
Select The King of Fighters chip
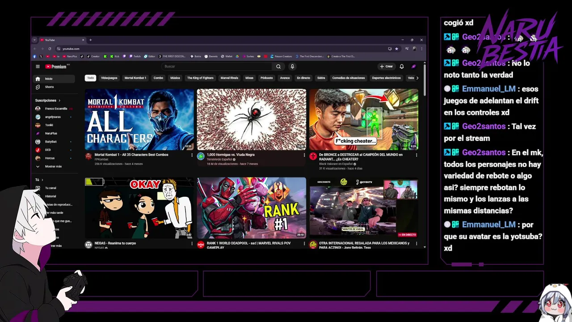pos(200,78)
